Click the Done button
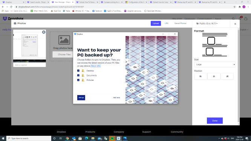Screen dimensions: 251x141 coord(215,121)
